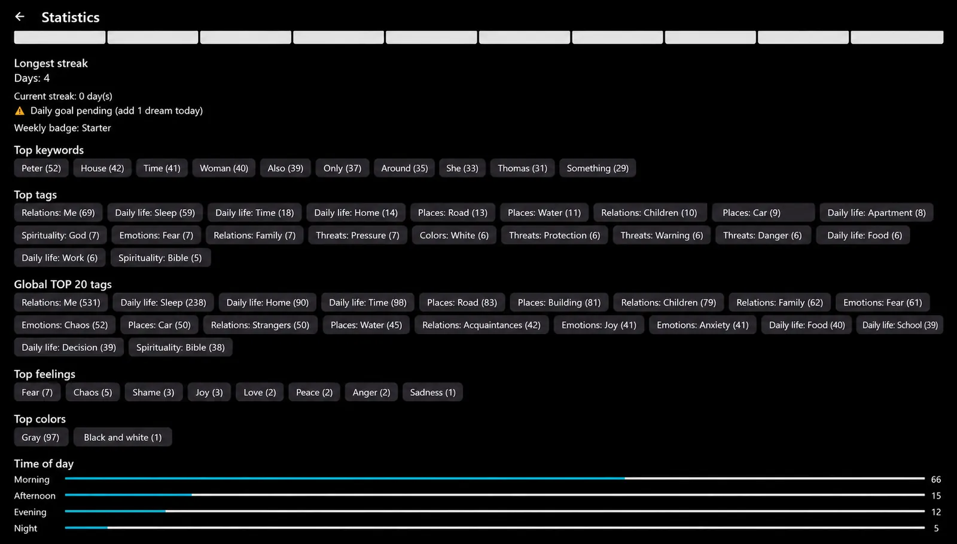This screenshot has height=544, width=957.
Task: Select the Relations: Strangers (50) global tag
Action: click(x=260, y=325)
